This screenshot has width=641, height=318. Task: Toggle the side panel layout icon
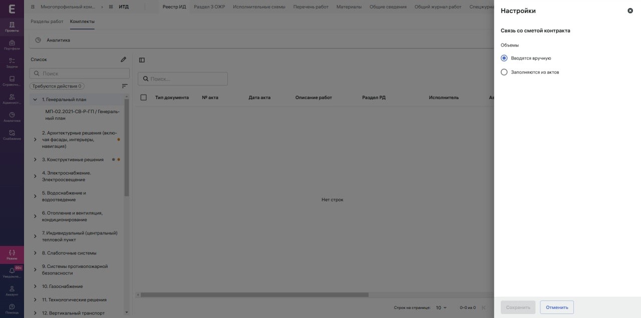(142, 60)
